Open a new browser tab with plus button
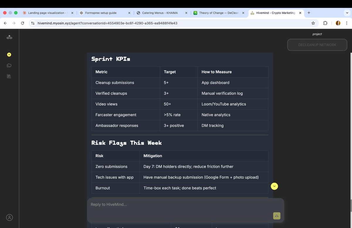This screenshot has width=352, height=228. pos(309,13)
